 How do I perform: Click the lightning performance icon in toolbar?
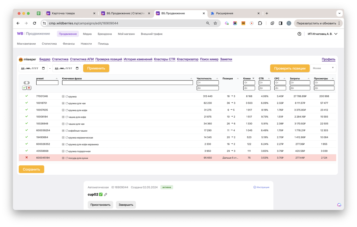272,23
